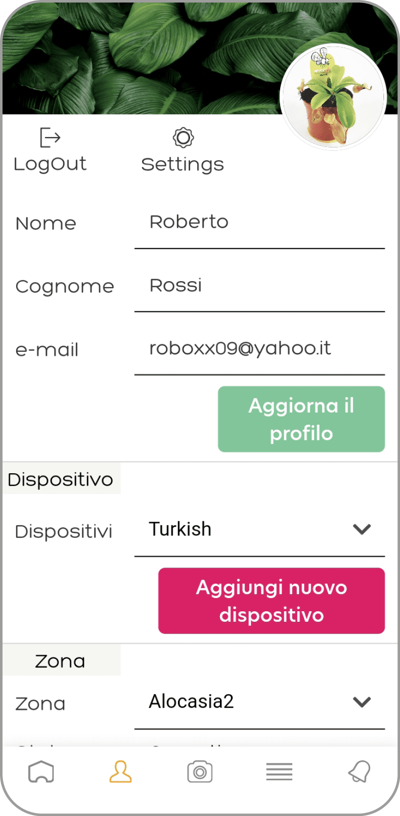Click chevron arrow next to Alocasia2
The height and width of the screenshot is (816, 400).
[x=362, y=702]
